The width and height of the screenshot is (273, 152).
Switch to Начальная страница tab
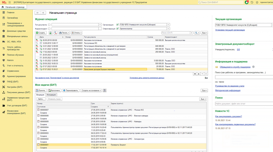pyautogui.click(x=13, y=7)
